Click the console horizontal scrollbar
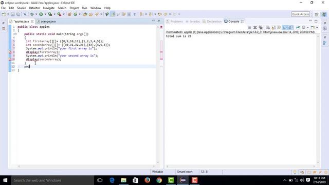 (241, 166)
